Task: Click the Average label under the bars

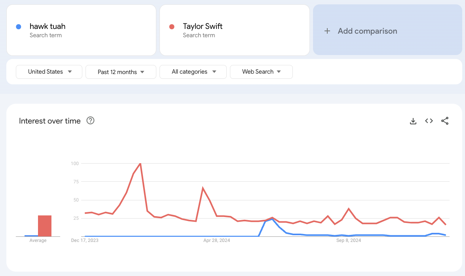Action: tap(38, 240)
